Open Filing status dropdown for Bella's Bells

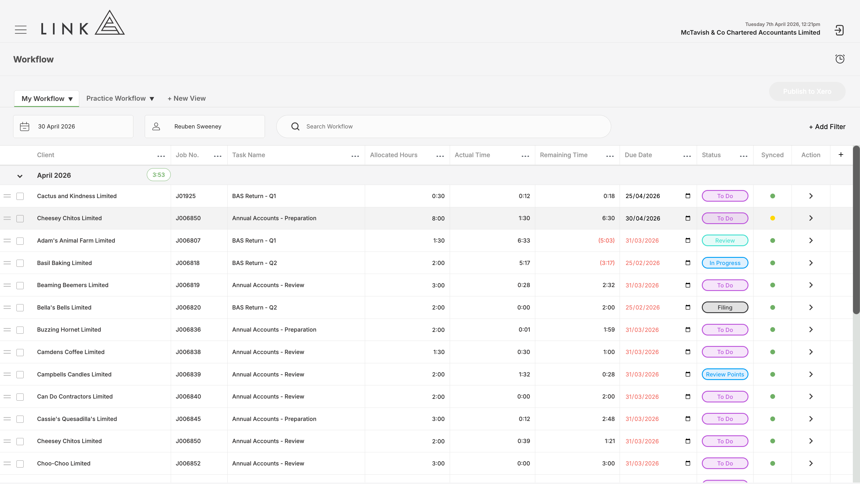click(725, 307)
